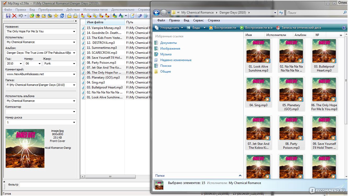Refresh the file list with blue arrows icon
This screenshot has width=348, height=196.
click(x=62, y=16)
